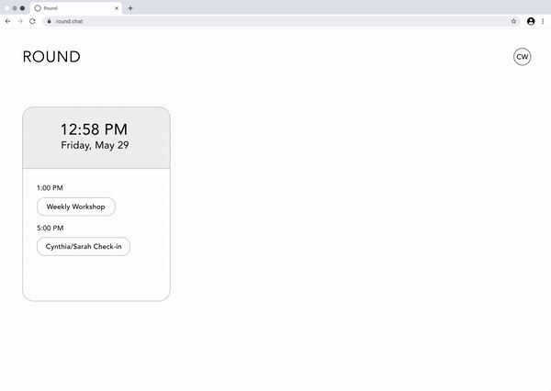Open the browser profile account icon
This screenshot has height=391, width=551.
point(531,21)
